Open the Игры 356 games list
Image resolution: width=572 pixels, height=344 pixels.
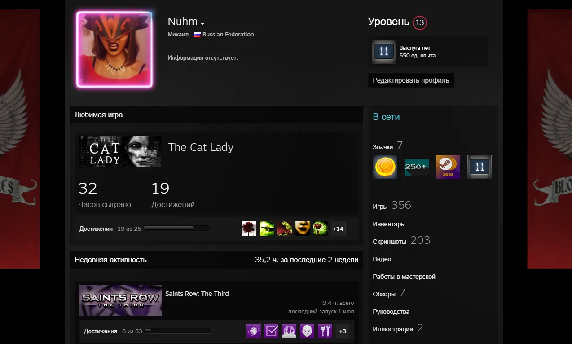tap(392, 206)
